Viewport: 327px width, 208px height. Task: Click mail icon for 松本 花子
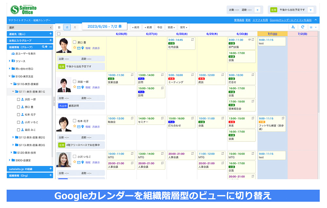pyautogui.click(x=79, y=127)
